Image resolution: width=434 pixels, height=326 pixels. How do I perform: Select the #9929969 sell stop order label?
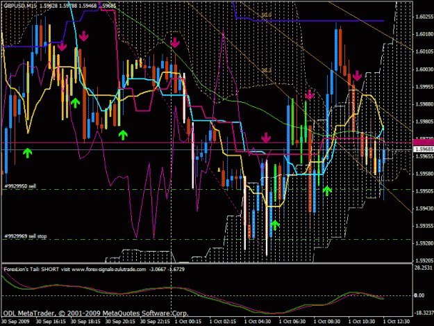tap(26, 236)
